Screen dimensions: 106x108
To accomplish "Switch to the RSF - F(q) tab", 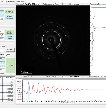I will [51, 76].
